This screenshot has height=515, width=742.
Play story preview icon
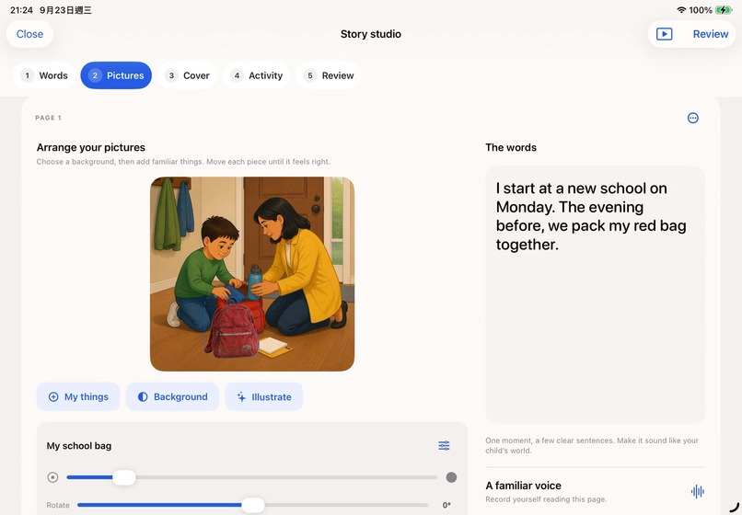point(664,34)
